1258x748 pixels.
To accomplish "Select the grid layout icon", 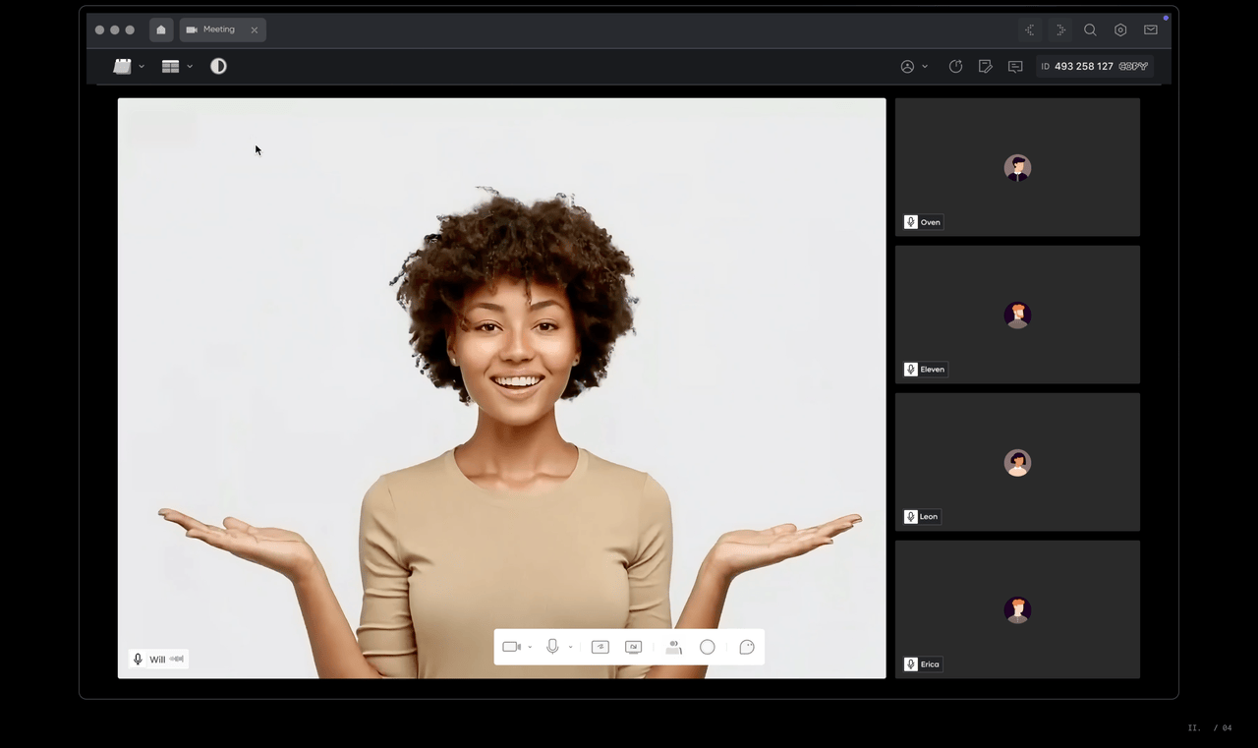I will 170,67.
